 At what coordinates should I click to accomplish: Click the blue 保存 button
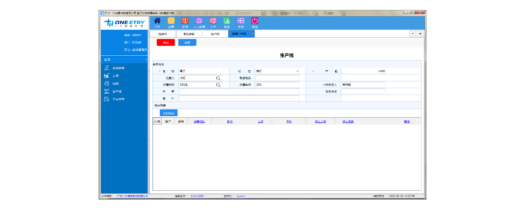click(187, 43)
